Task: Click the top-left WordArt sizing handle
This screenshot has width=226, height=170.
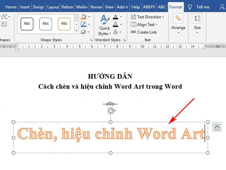Action: tap(13, 122)
